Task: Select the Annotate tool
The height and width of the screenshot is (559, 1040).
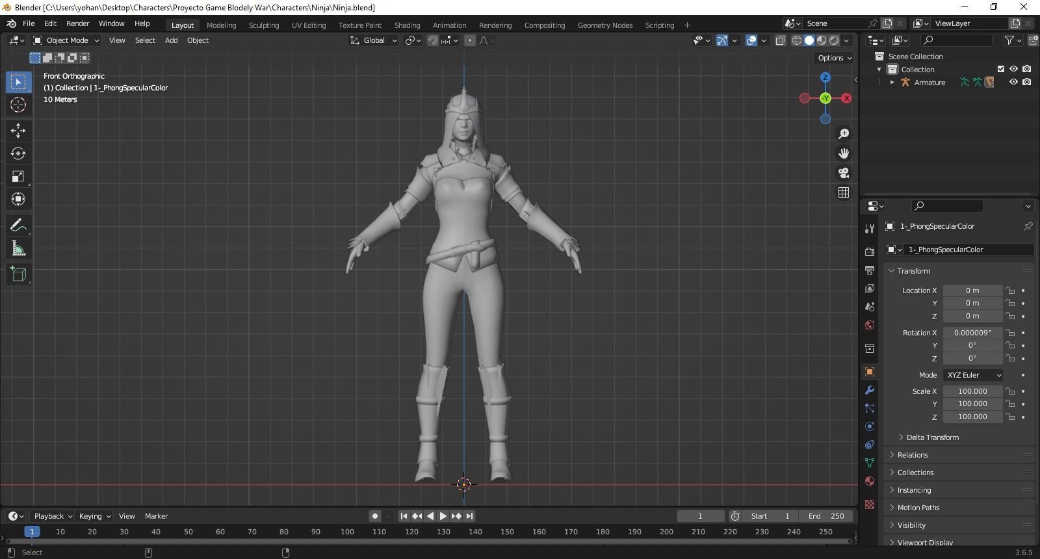Action: (x=18, y=226)
